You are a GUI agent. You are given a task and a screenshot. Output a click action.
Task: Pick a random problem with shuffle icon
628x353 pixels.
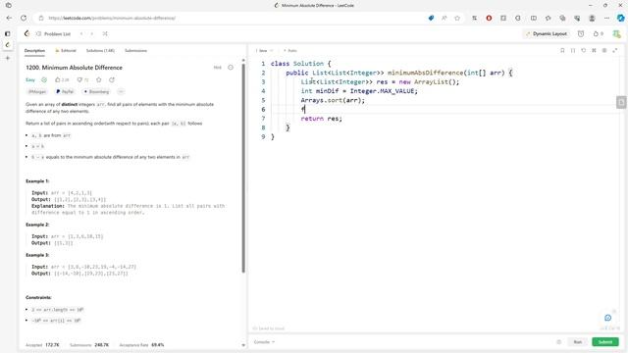[x=105, y=34]
